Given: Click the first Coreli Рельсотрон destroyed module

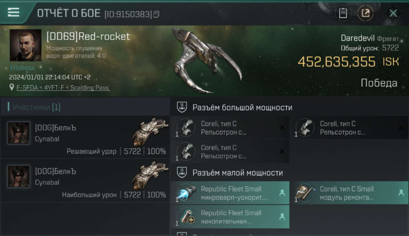Looking at the screenshot, I should (230, 128).
